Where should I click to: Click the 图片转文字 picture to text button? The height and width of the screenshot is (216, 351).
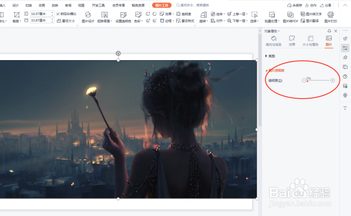[x=311, y=14]
